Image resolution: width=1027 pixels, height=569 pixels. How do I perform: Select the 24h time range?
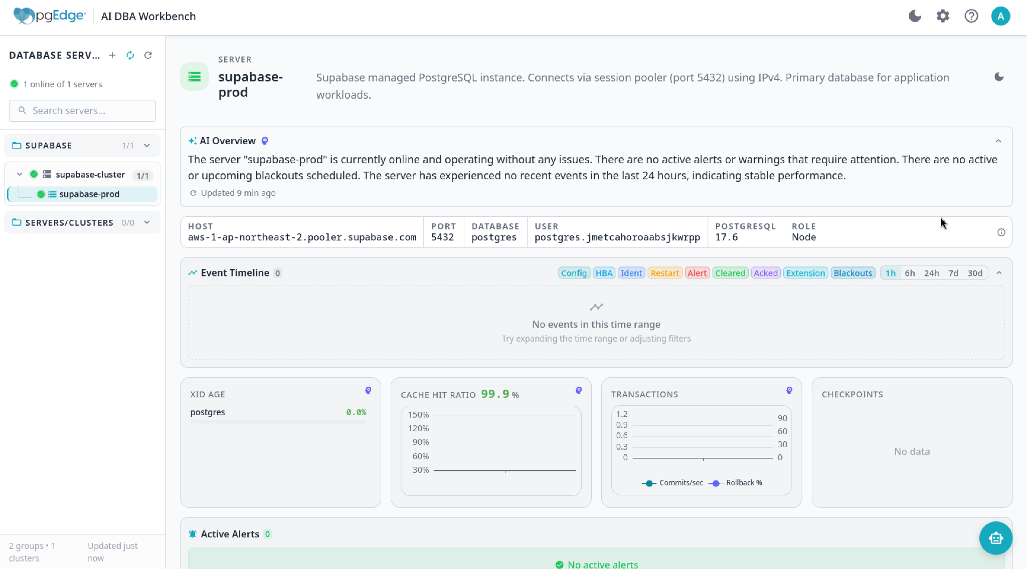tap(932, 273)
